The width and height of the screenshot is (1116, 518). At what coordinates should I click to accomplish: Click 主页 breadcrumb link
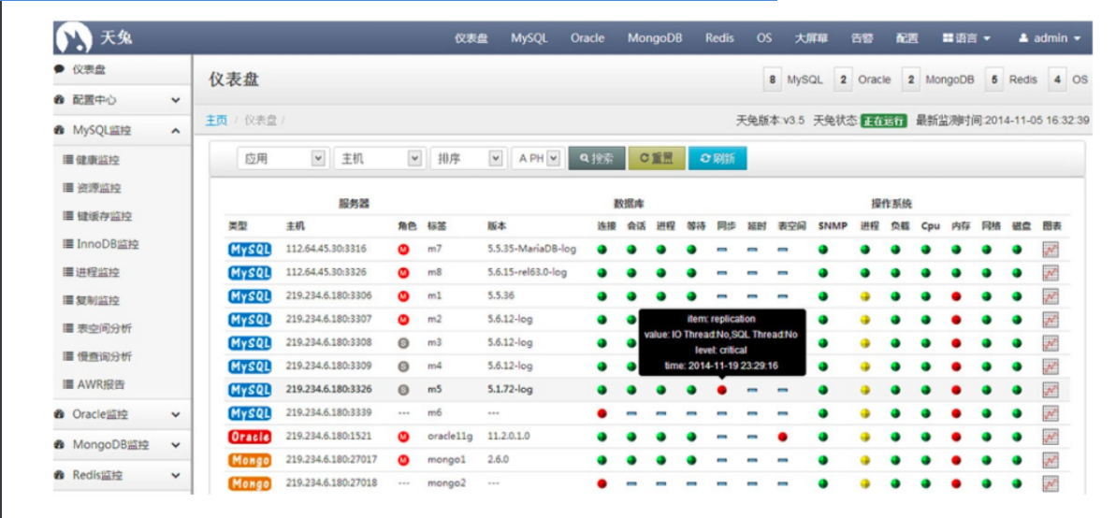point(216,121)
